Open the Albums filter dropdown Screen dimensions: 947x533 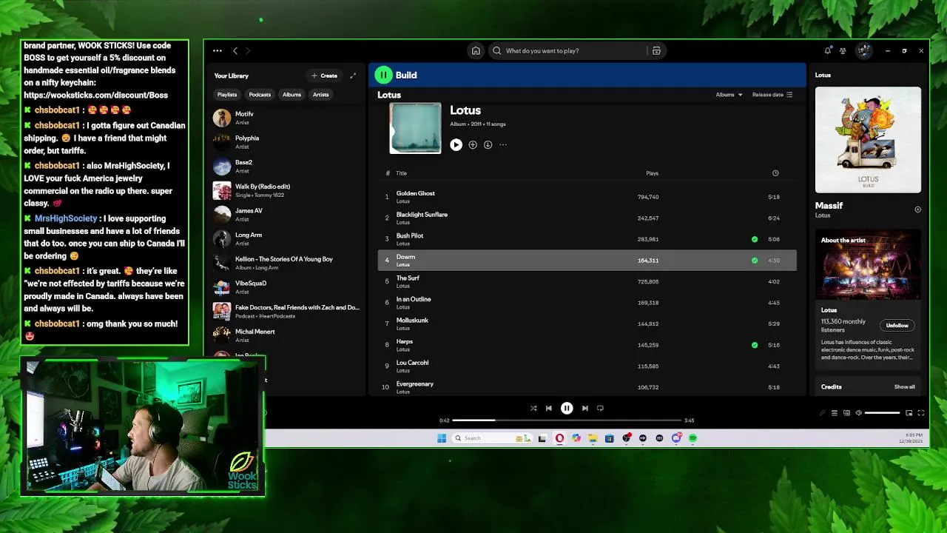[729, 95]
